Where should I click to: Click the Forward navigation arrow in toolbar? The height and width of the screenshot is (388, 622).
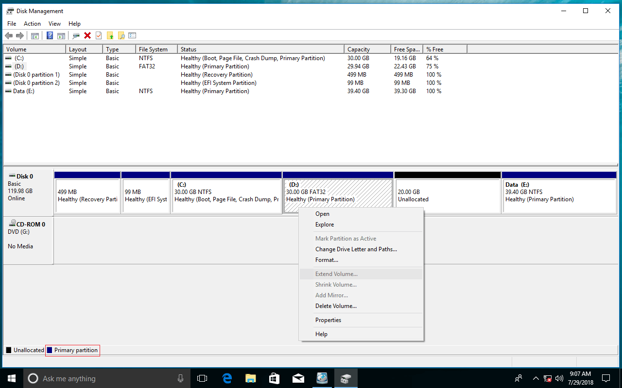(x=19, y=35)
